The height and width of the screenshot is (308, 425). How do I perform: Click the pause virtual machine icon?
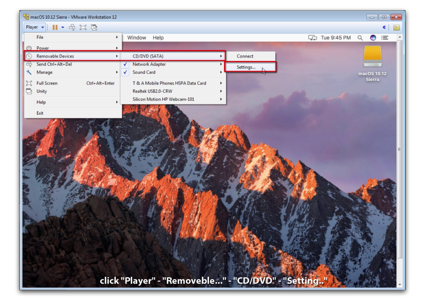click(x=55, y=27)
